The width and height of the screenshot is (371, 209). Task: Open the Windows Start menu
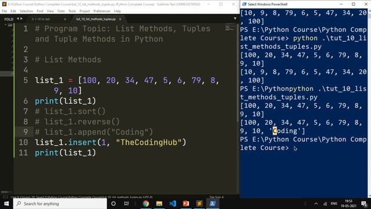point(6,204)
